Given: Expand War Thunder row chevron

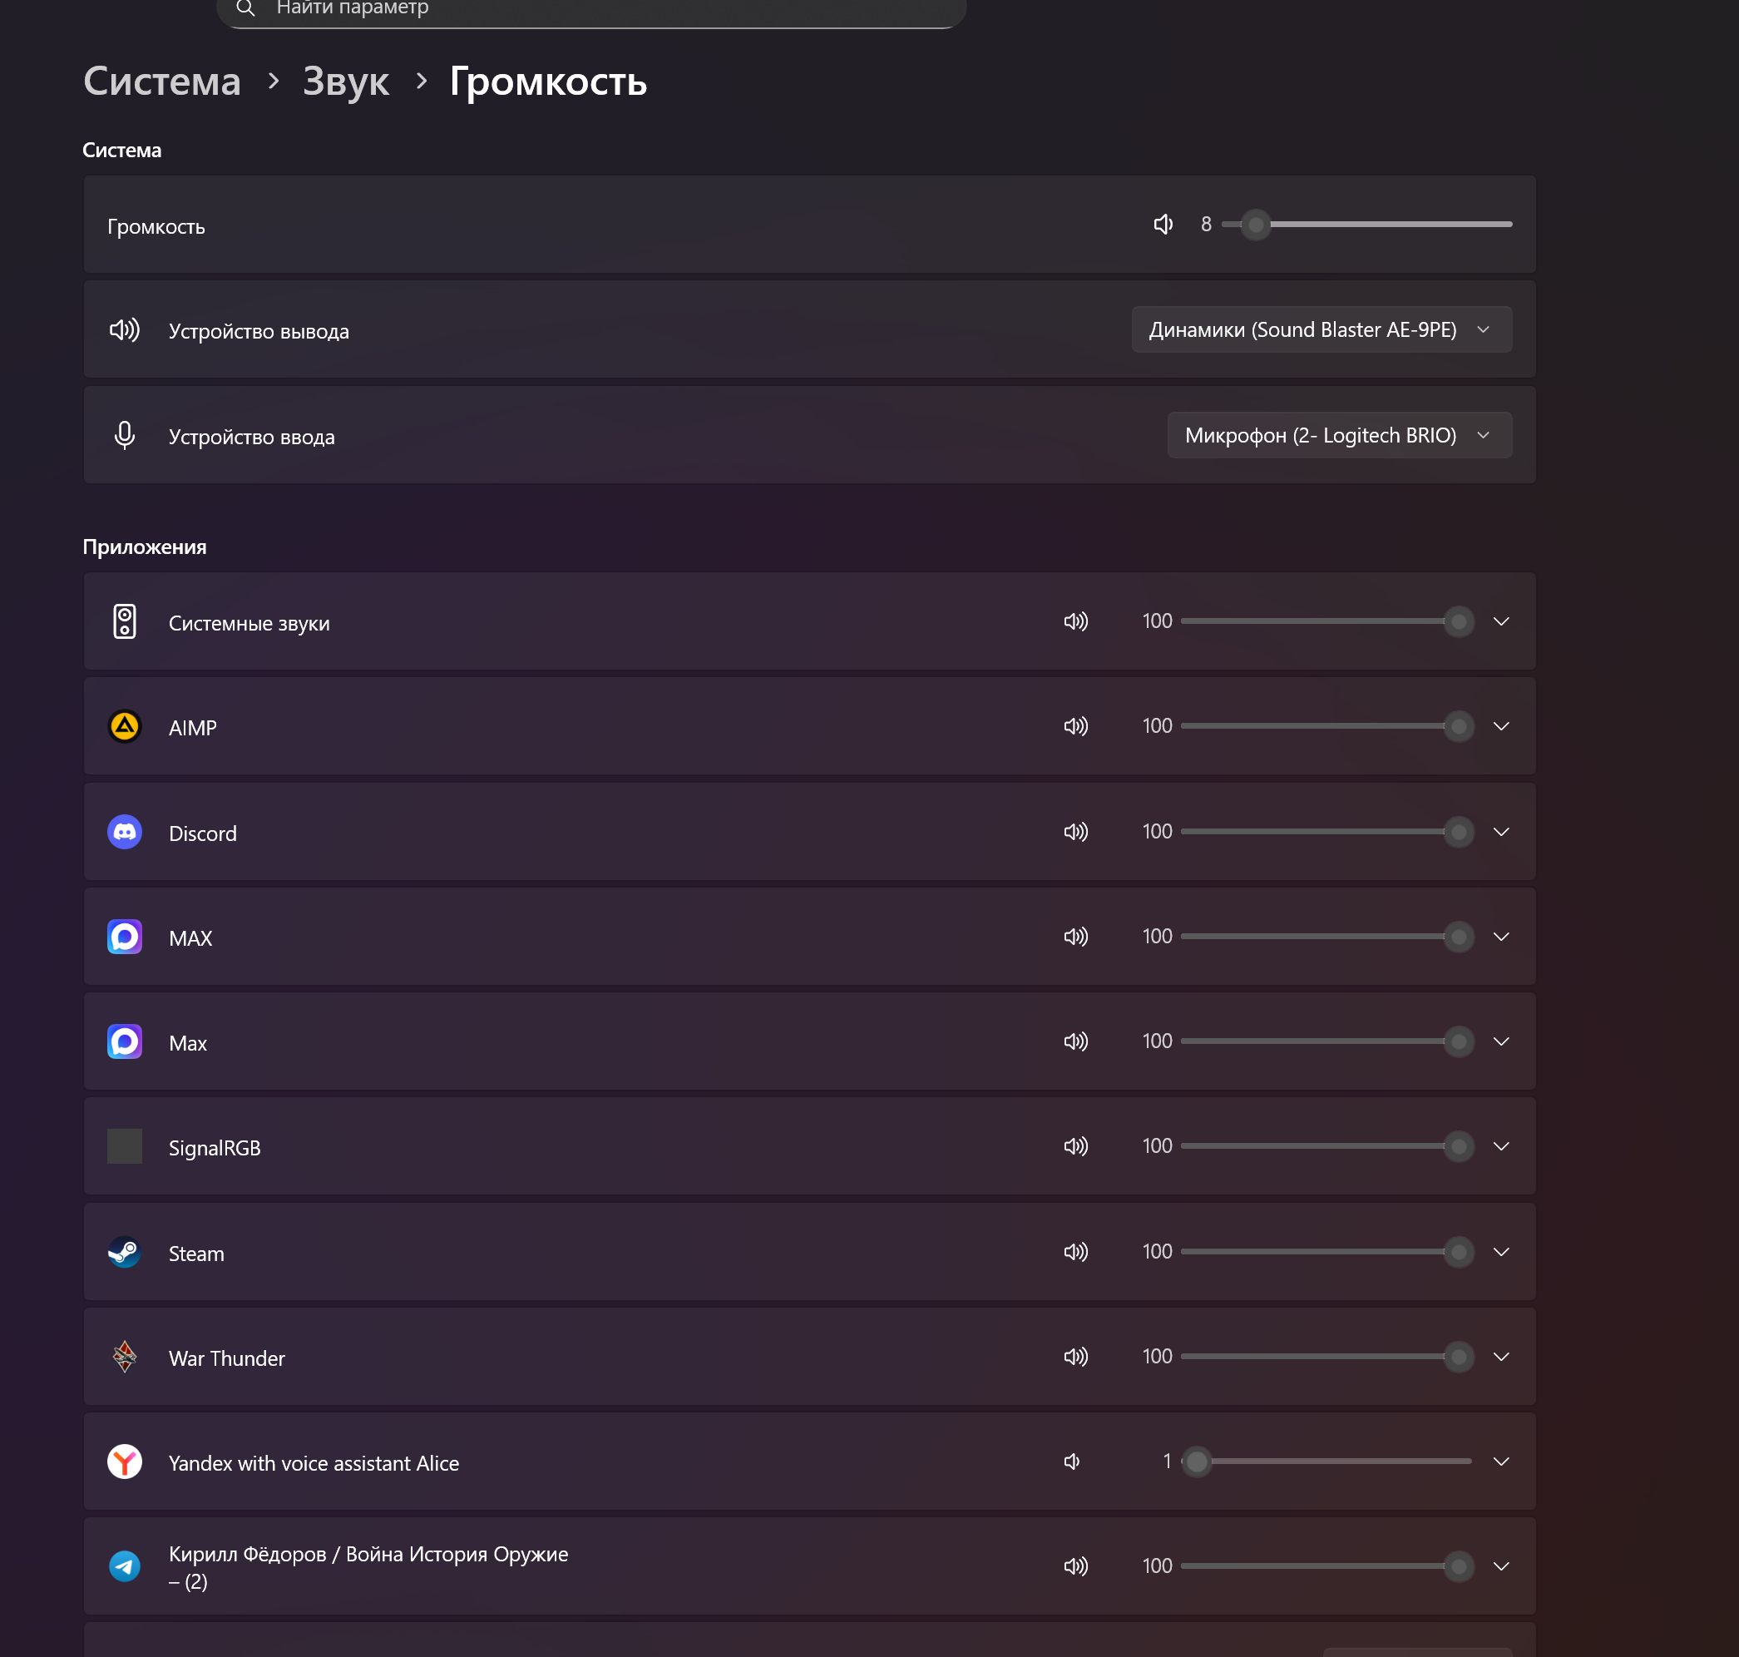Looking at the screenshot, I should (x=1500, y=1357).
